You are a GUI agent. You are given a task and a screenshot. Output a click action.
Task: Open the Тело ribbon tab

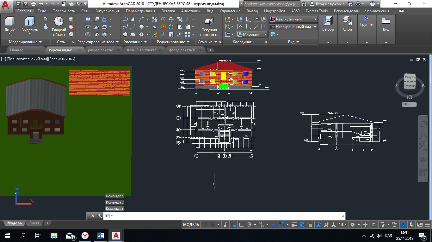tap(42, 11)
